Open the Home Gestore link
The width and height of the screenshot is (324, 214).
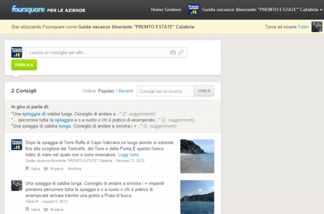pyautogui.click(x=166, y=10)
